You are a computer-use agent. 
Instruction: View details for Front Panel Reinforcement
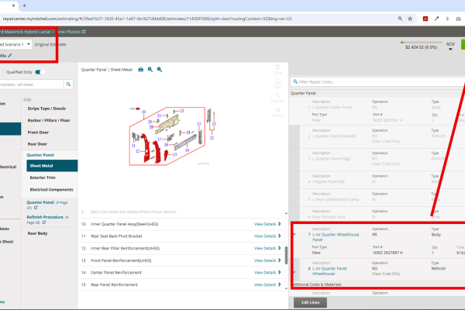[x=267, y=260]
